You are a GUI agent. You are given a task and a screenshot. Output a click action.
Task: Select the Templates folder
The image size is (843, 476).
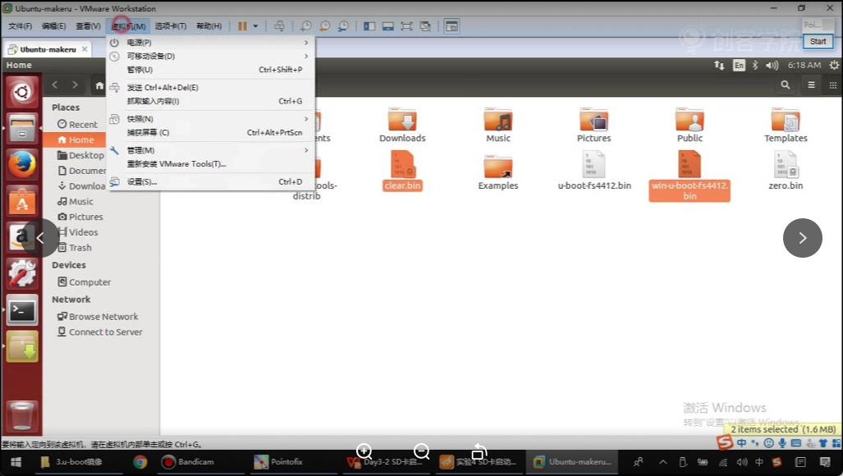point(786,125)
